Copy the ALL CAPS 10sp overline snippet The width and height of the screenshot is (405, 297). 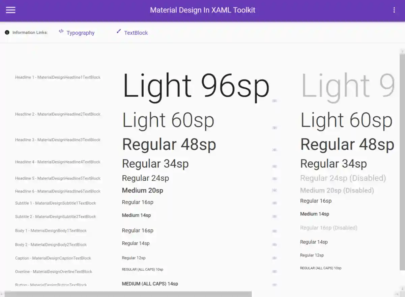point(274,271)
